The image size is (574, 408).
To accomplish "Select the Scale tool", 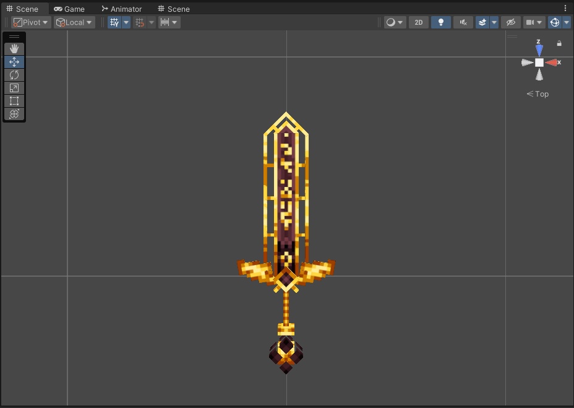I will click(14, 88).
